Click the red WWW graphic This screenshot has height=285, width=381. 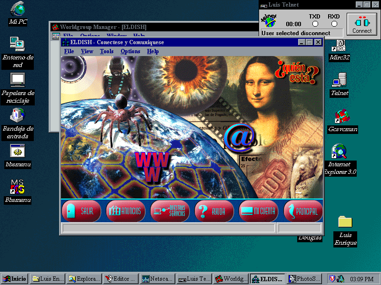[x=152, y=167]
